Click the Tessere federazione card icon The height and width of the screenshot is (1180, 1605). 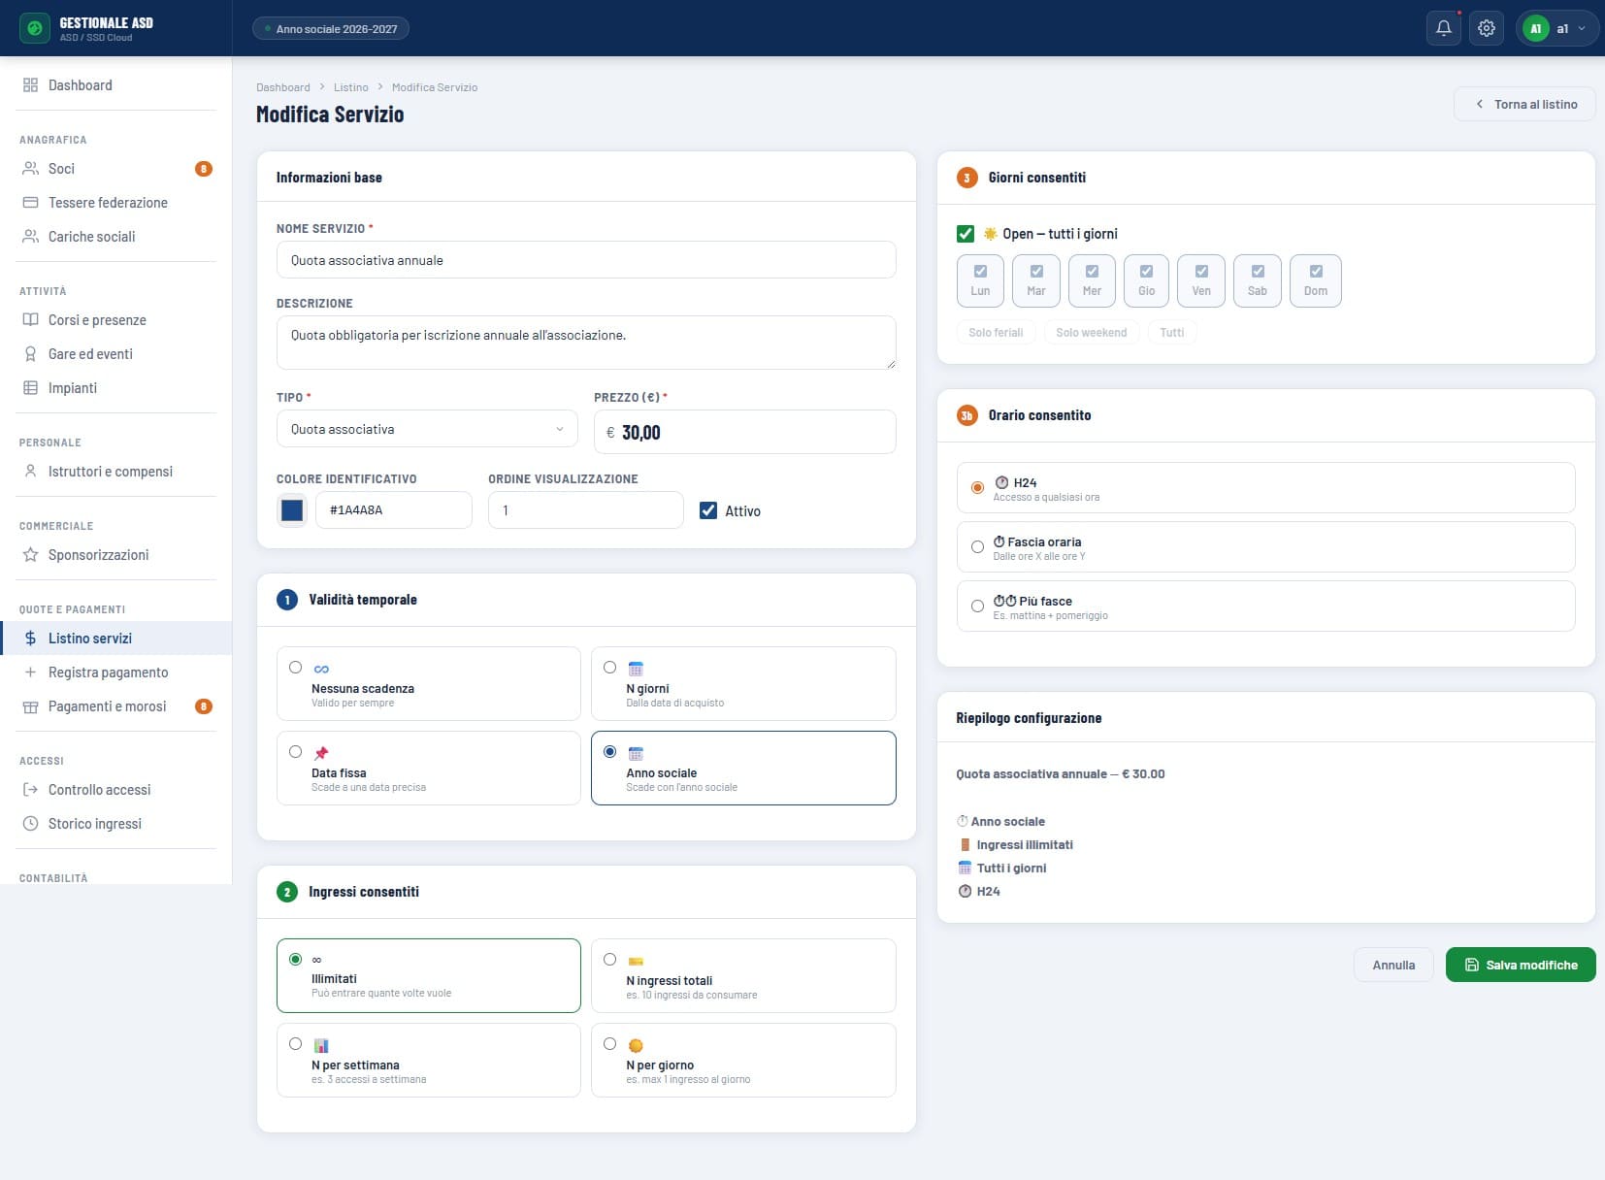(30, 203)
